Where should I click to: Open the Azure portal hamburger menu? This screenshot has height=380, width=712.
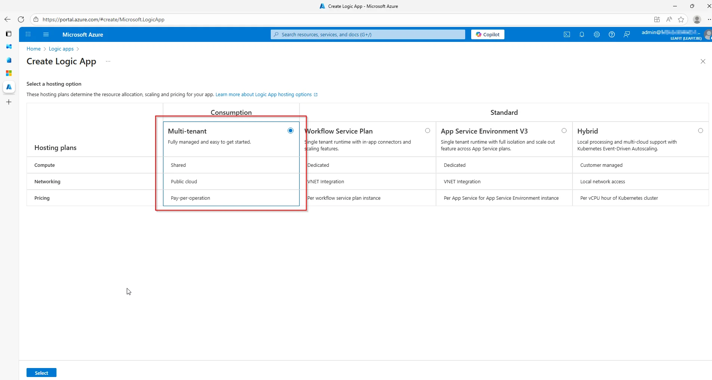(x=46, y=34)
